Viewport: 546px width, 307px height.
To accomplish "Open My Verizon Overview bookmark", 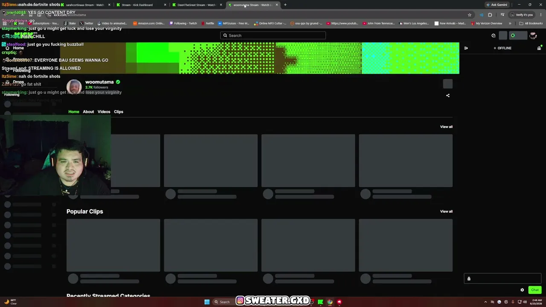I will coord(486,23).
